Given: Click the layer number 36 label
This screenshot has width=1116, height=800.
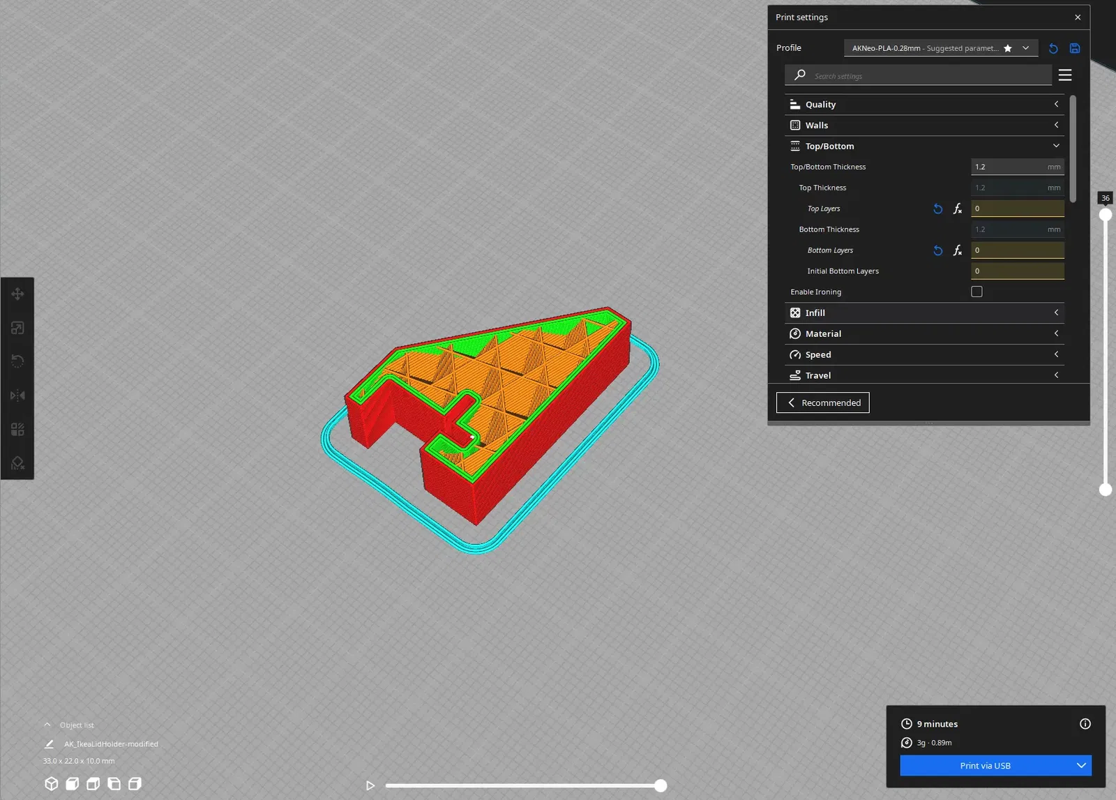Looking at the screenshot, I should tap(1106, 198).
